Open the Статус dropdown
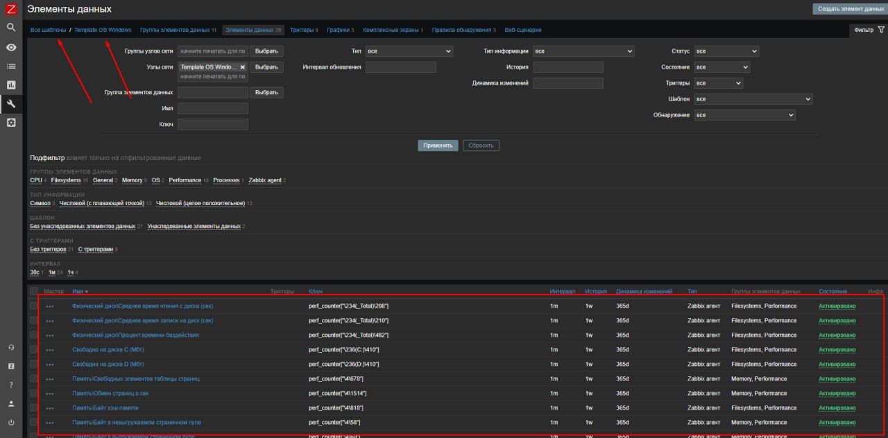The image size is (888, 438). [x=726, y=51]
